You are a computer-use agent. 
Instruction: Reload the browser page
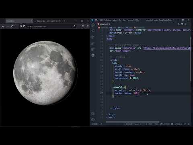[12, 26]
